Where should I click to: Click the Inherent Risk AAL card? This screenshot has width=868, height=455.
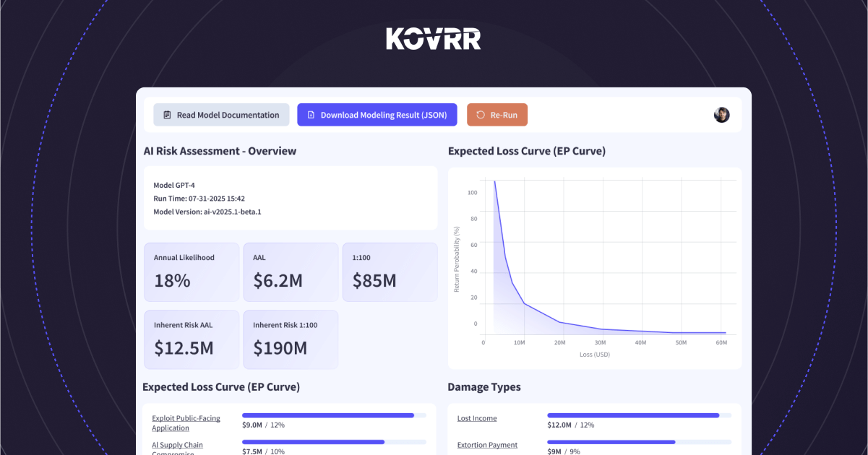tap(192, 339)
